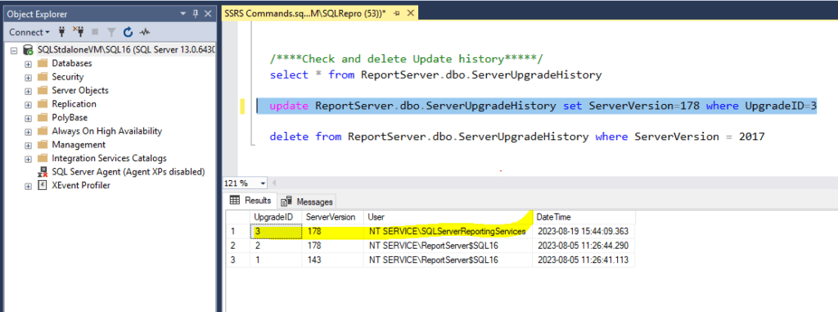The width and height of the screenshot is (838, 312).
Task: Open the Connect dropdown in Object Explorer
Action: click(29, 32)
